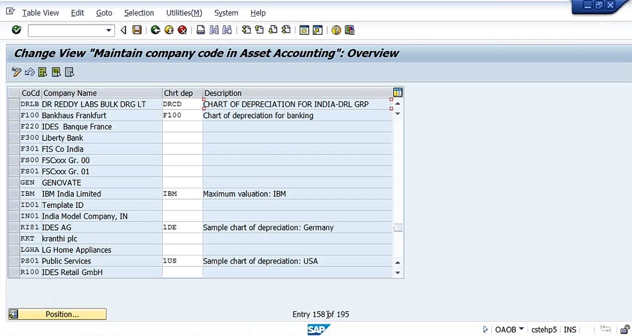Click the 'LG Home Appliances' company name

point(76,250)
